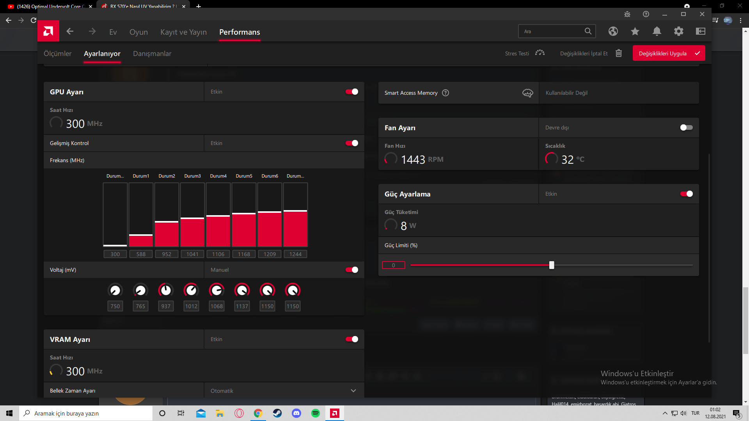Disable the GPU Ayarı toggle

(x=351, y=92)
